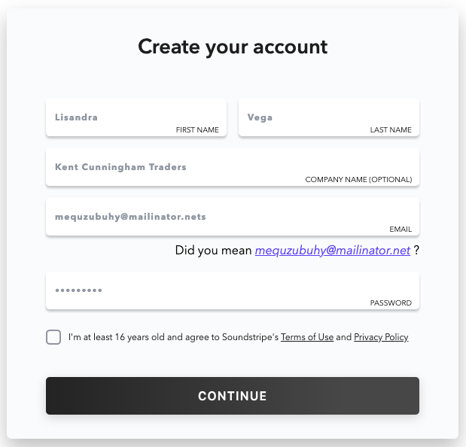Open the Terms of Use link

tap(307, 337)
